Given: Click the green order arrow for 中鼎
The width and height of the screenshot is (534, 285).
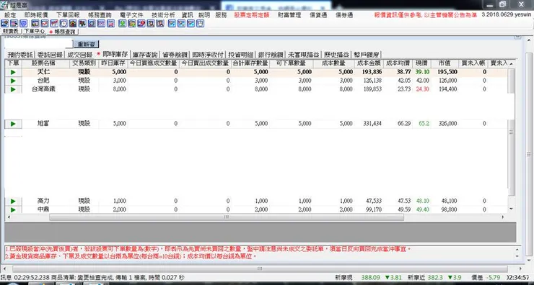Looking at the screenshot, I should coord(13,209).
